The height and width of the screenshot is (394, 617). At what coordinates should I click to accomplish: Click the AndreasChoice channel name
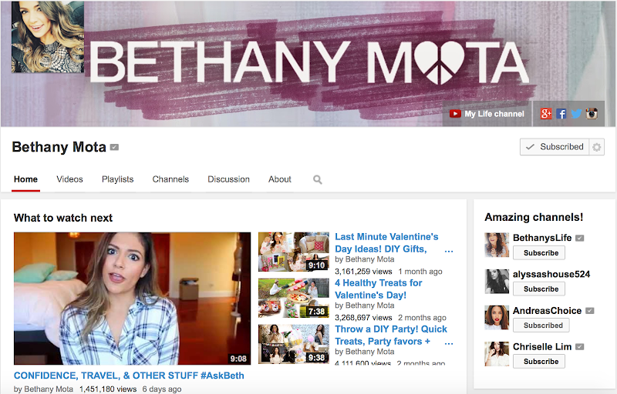point(547,311)
